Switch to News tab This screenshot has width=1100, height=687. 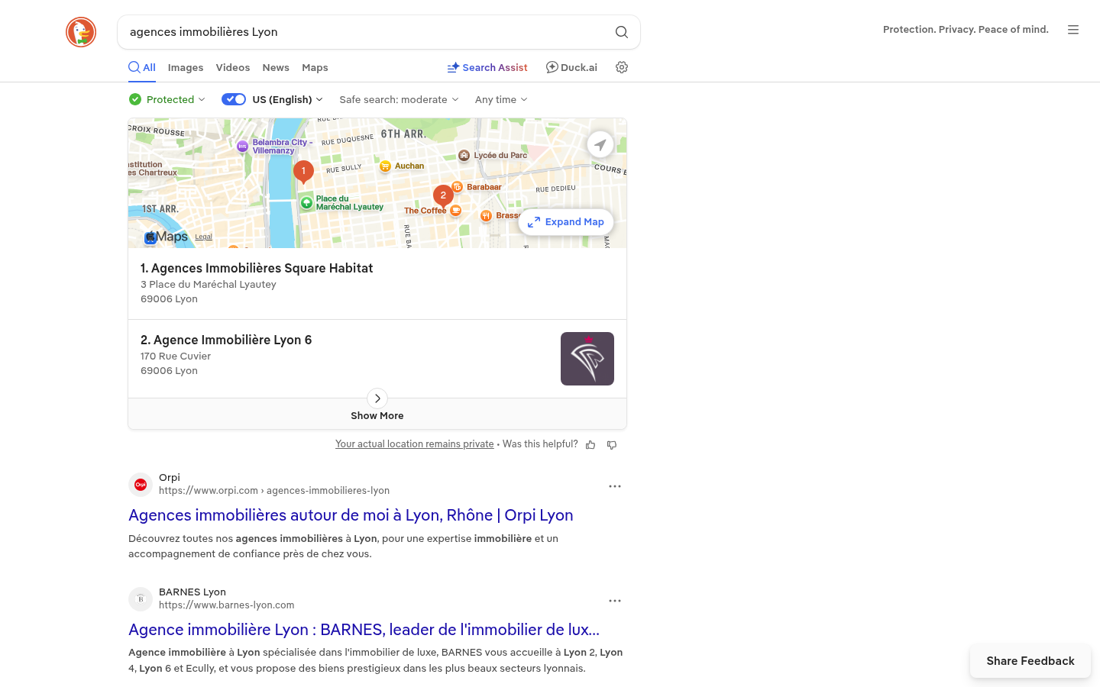(x=276, y=67)
